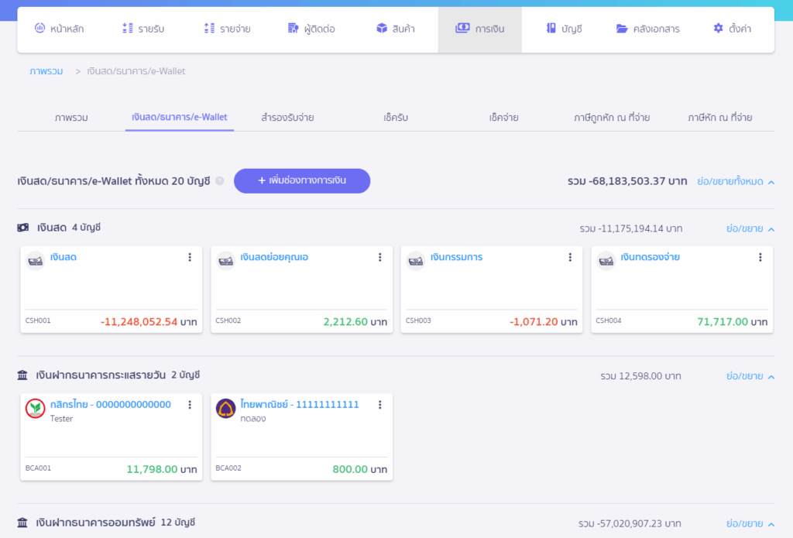Click the Kasikorn bank logo icon
Screen dimensions: 793x538
36,409
